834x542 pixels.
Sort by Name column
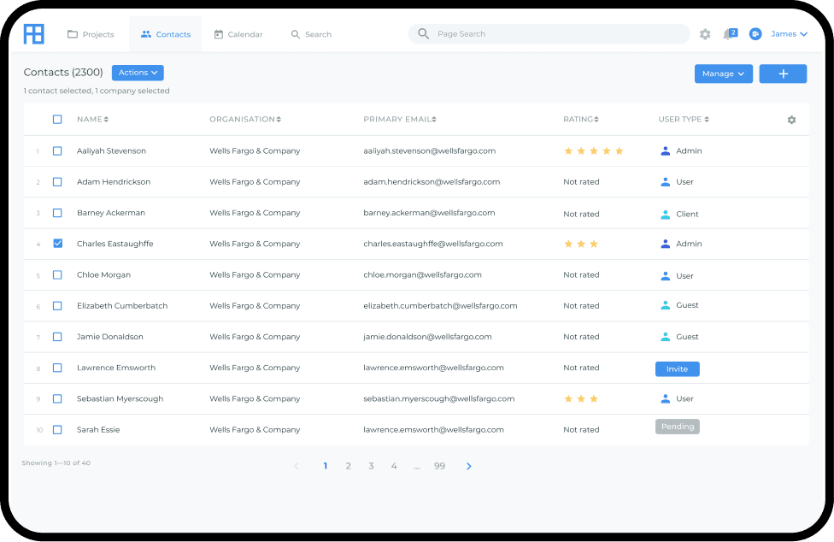click(92, 119)
